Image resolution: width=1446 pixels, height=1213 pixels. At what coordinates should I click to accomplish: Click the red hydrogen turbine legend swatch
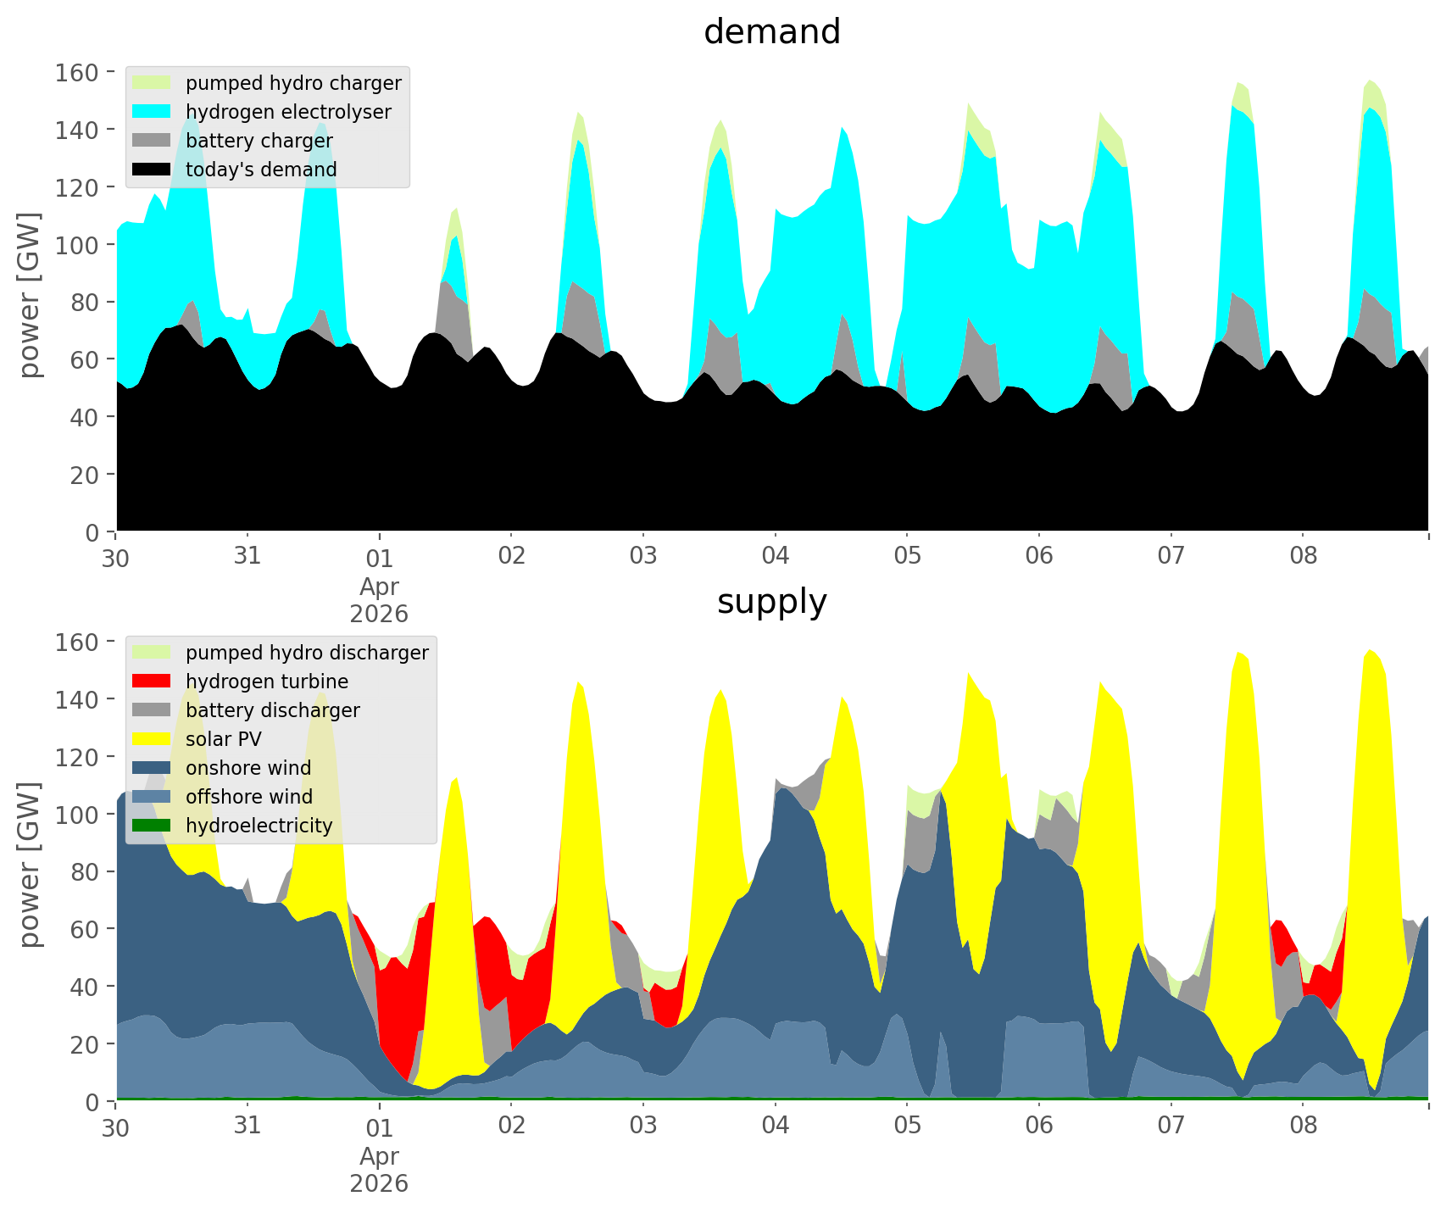153,682
